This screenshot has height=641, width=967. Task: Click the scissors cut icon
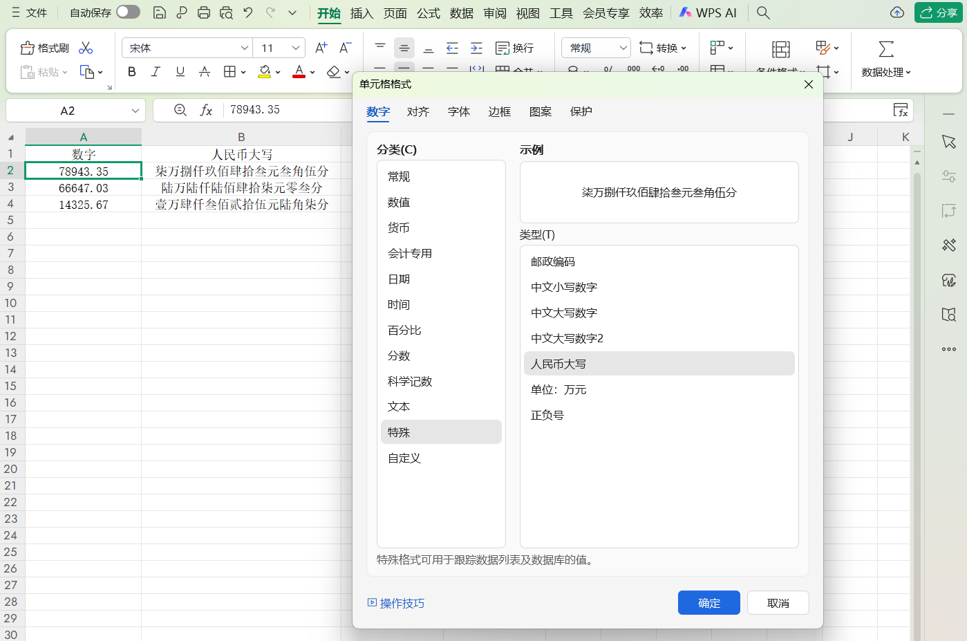[x=86, y=48]
